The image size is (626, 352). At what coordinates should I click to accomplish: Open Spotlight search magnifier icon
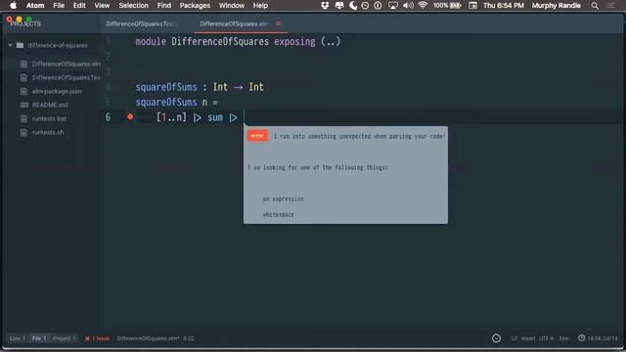[x=595, y=6]
